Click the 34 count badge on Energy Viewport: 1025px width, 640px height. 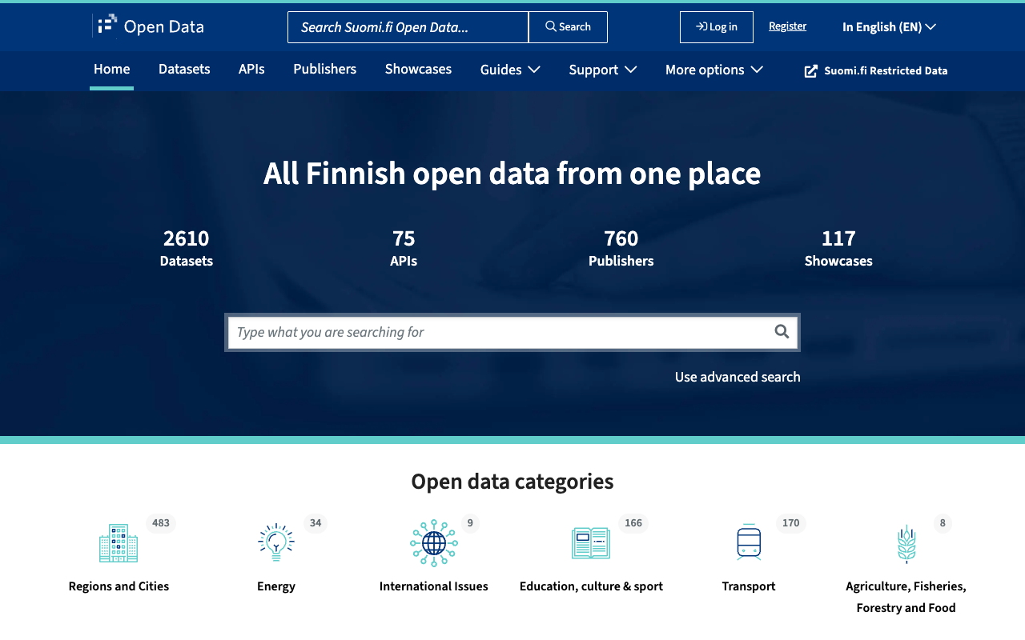click(316, 523)
